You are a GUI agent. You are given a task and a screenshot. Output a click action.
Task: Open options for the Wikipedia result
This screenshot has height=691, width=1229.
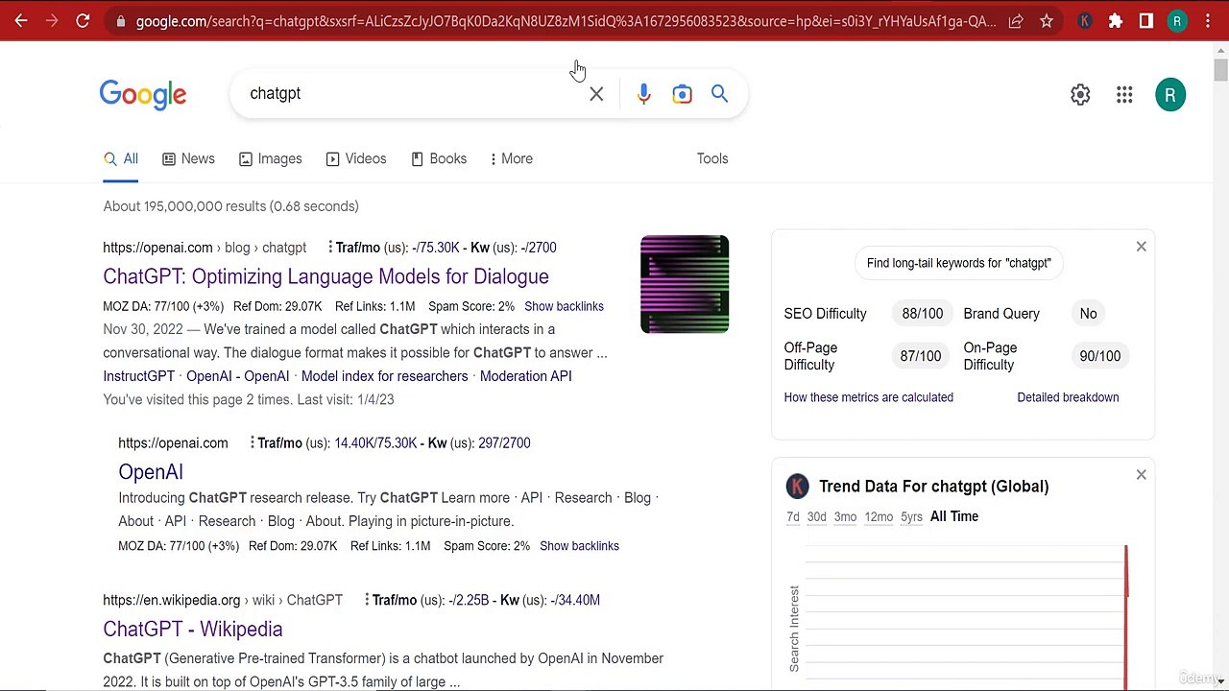[x=367, y=600]
